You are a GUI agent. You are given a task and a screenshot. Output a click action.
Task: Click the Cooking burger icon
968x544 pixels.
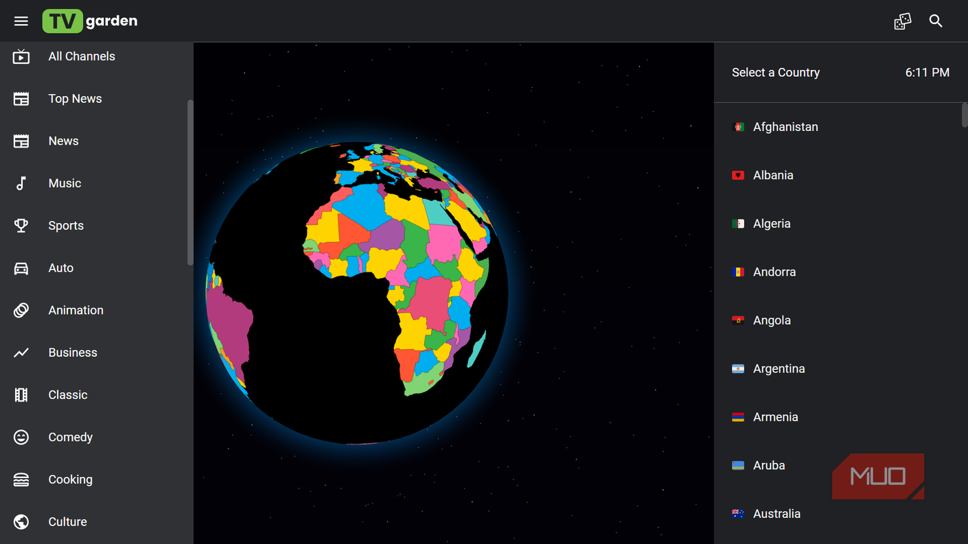pyautogui.click(x=21, y=480)
